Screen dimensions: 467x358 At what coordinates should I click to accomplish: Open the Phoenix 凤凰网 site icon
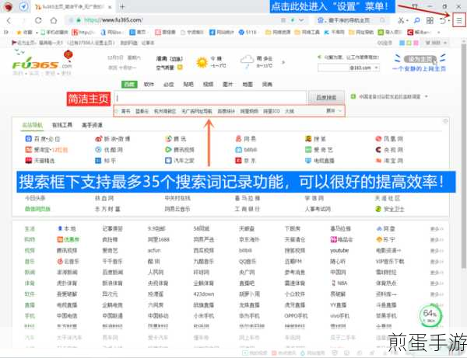tap(378, 139)
